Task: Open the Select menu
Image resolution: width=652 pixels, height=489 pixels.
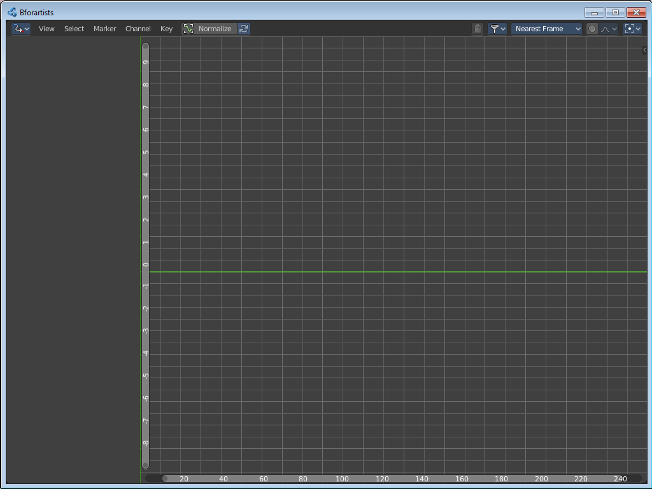Action: [x=74, y=29]
